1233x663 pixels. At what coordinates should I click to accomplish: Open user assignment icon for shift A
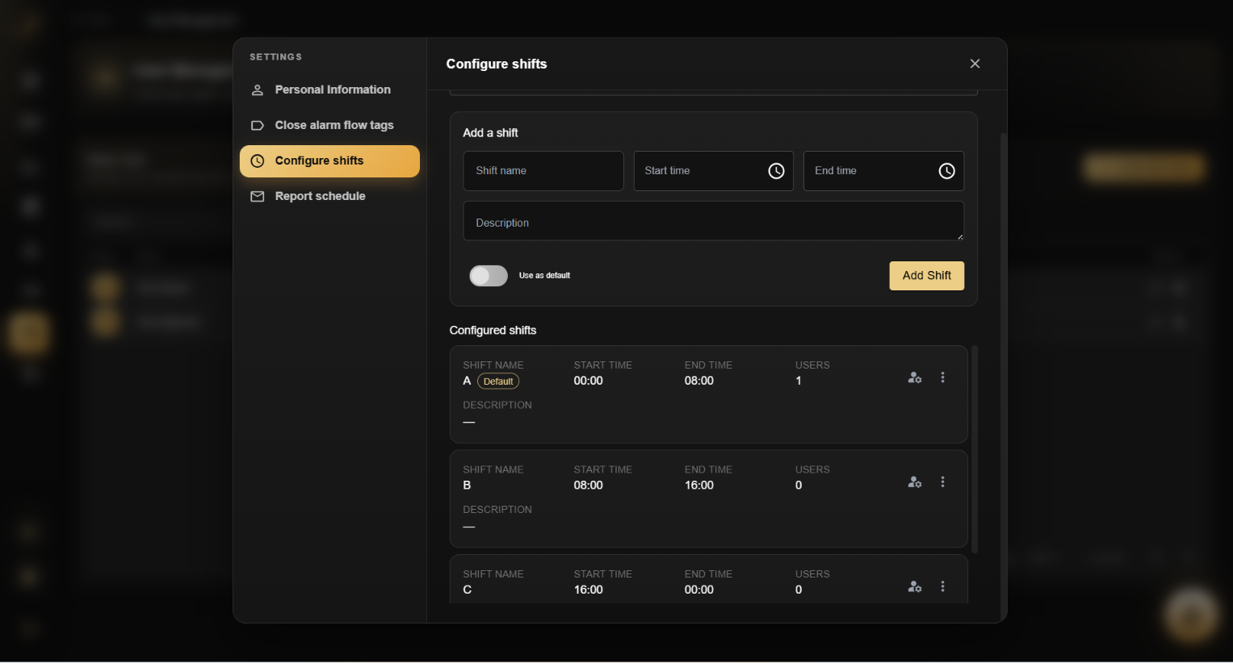click(x=915, y=377)
